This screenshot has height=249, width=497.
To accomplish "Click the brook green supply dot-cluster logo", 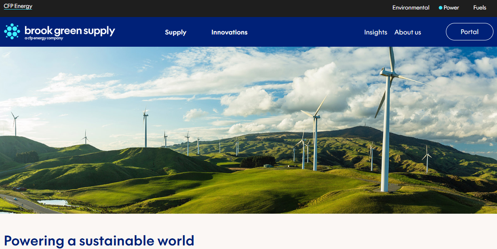I will (12, 30).
